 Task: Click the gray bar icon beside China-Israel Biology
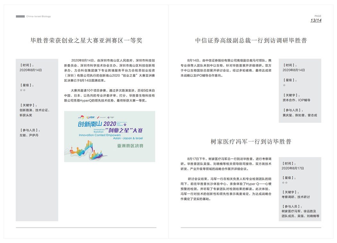click(20, 16)
